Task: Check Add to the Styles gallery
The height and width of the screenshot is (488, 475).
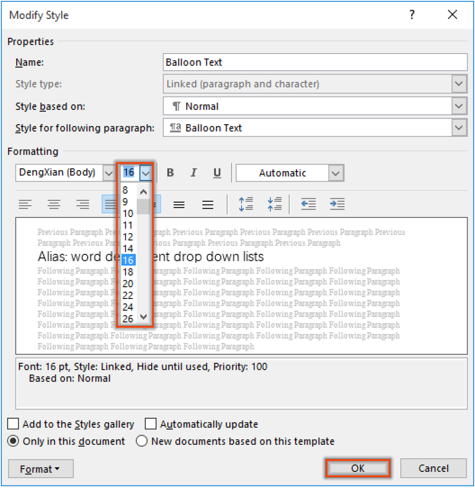Action: coord(13,424)
